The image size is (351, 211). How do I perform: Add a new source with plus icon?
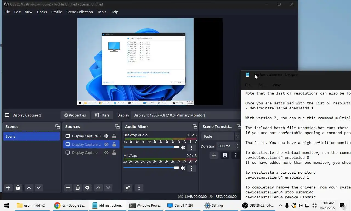point(68,188)
